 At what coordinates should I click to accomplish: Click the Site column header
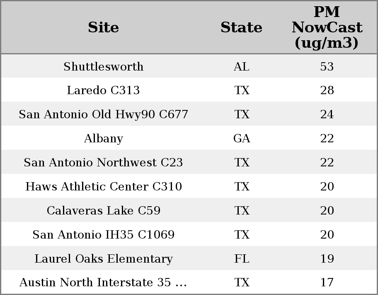[103, 27]
